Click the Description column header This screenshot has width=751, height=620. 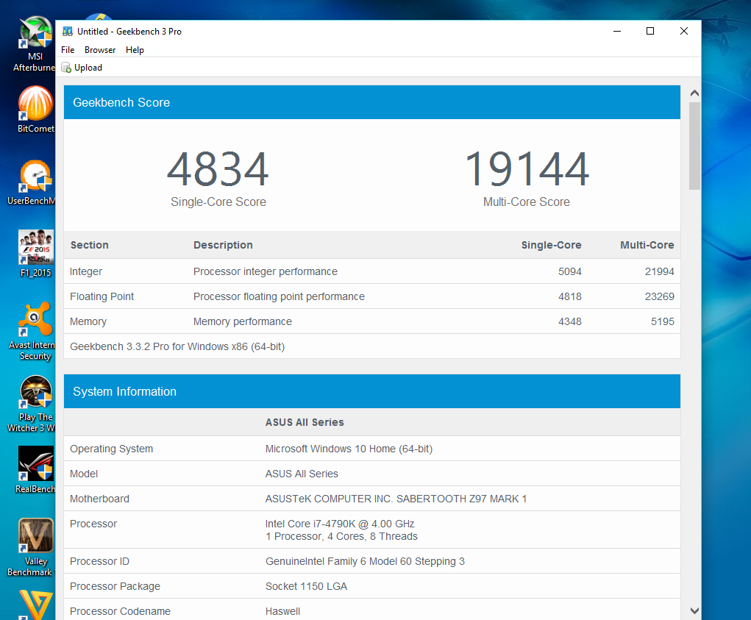(223, 245)
